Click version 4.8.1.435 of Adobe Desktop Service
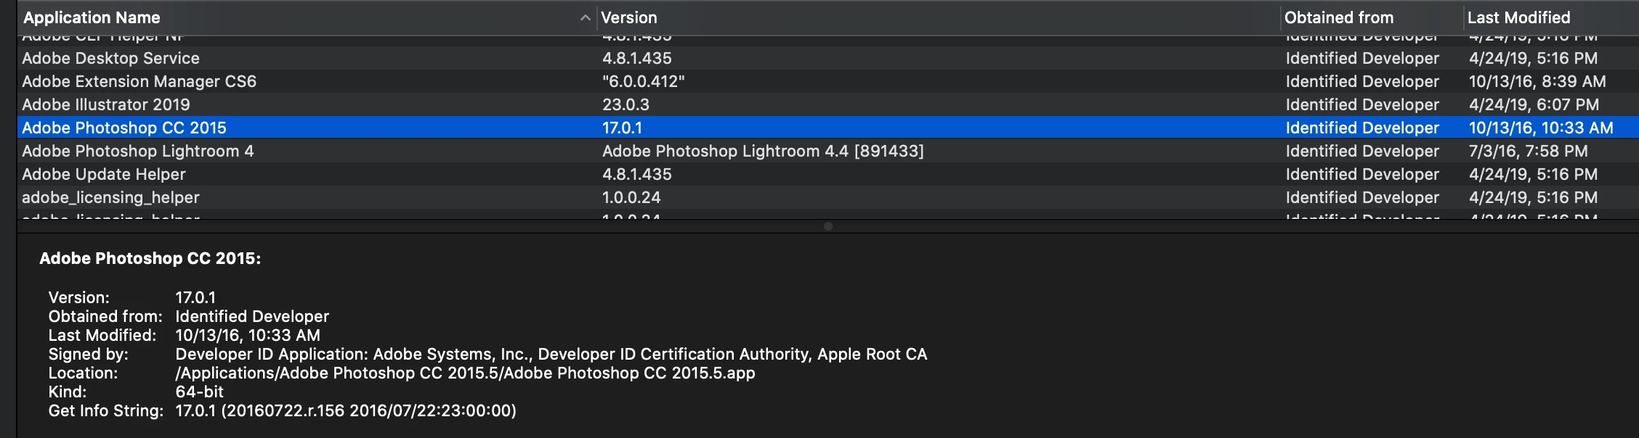 click(637, 58)
